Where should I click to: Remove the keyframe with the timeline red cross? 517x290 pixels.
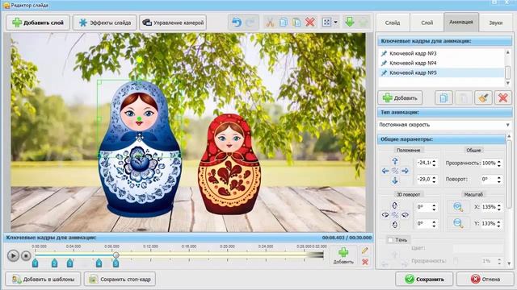click(x=364, y=262)
